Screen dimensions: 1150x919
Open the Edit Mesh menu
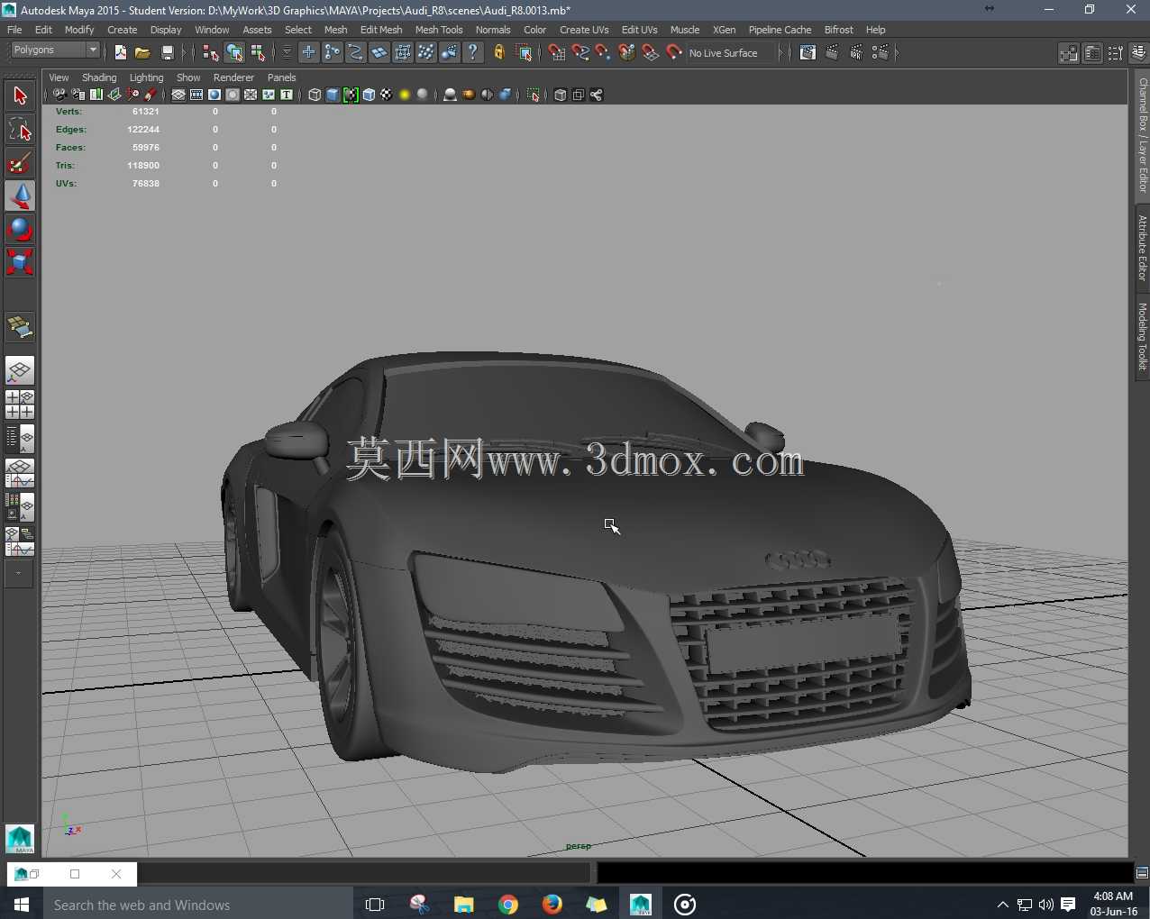[x=381, y=30]
